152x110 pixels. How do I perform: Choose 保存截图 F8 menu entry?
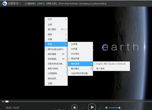(56, 59)
